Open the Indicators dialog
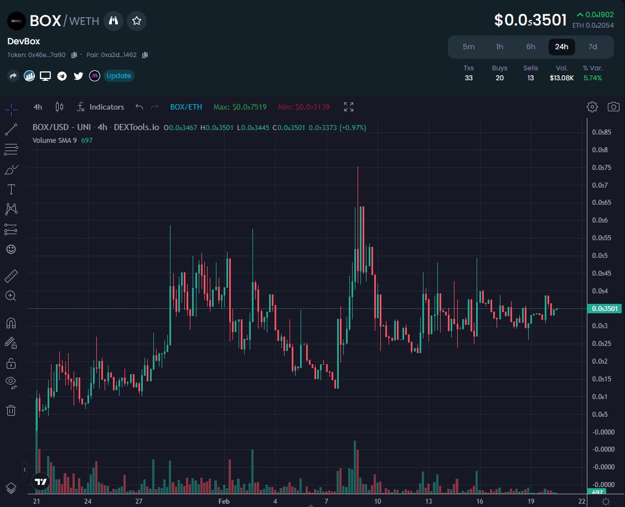The image size is (625, 507). pos(100,107)
